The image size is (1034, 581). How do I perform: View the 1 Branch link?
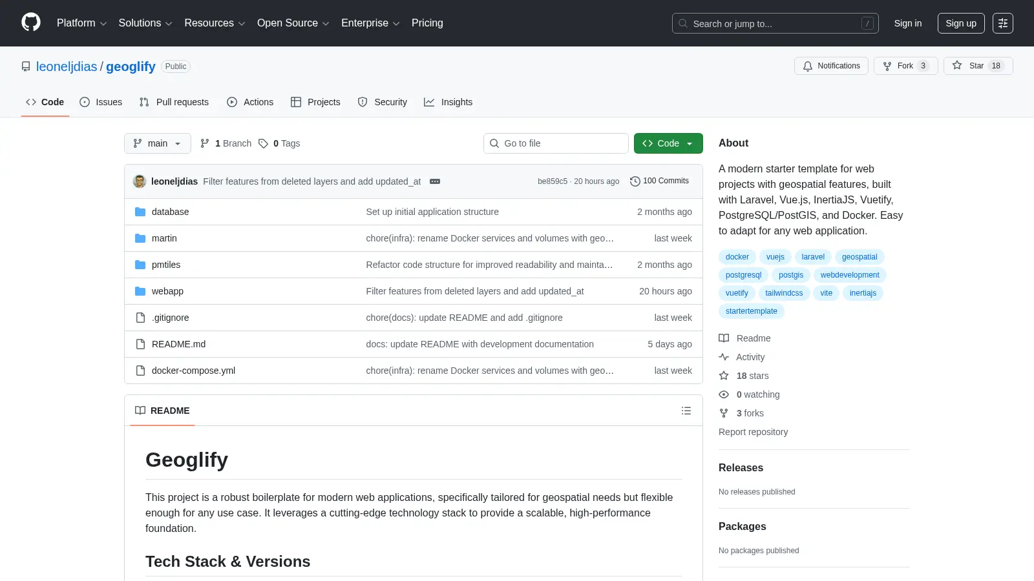[226, 143]
